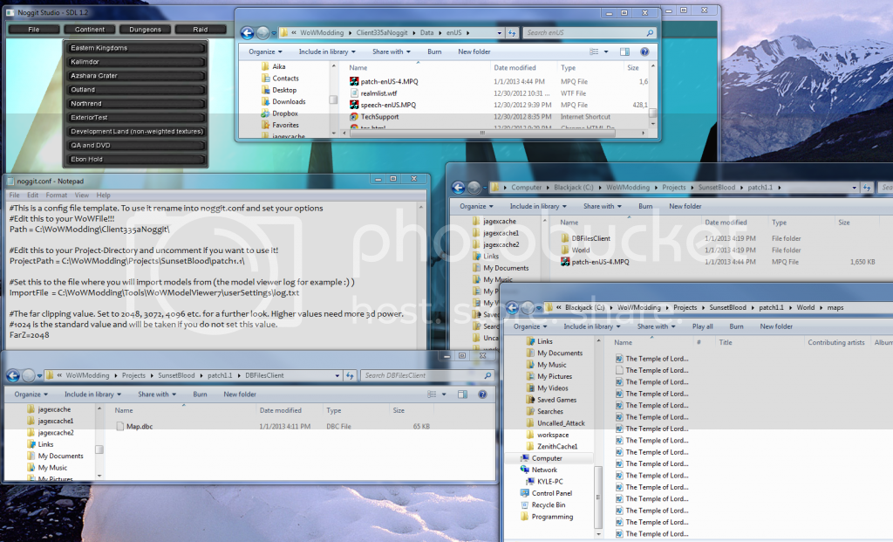Click Play all in the maps window toolbar

[x=702, y=326]
